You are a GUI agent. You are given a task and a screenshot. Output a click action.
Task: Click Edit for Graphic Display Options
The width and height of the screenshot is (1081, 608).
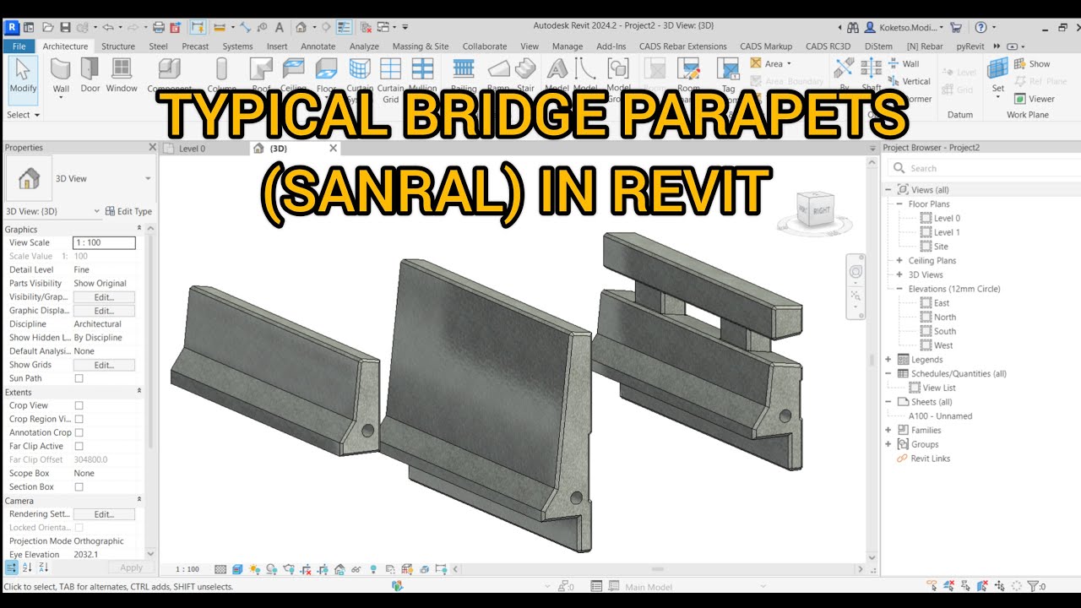pyautogui.click(x=104, y=311)
